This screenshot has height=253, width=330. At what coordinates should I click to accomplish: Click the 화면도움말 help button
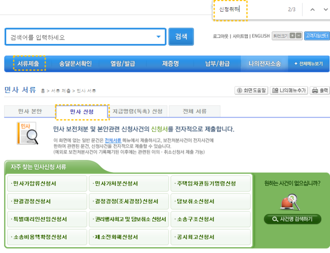[251, 91]
